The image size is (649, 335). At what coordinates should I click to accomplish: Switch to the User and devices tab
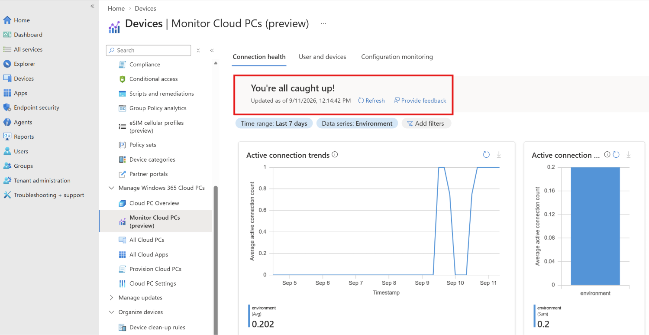323,57
